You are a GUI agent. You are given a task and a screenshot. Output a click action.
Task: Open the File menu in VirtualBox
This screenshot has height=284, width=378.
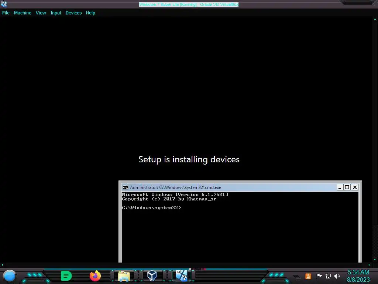coord(6,13)
